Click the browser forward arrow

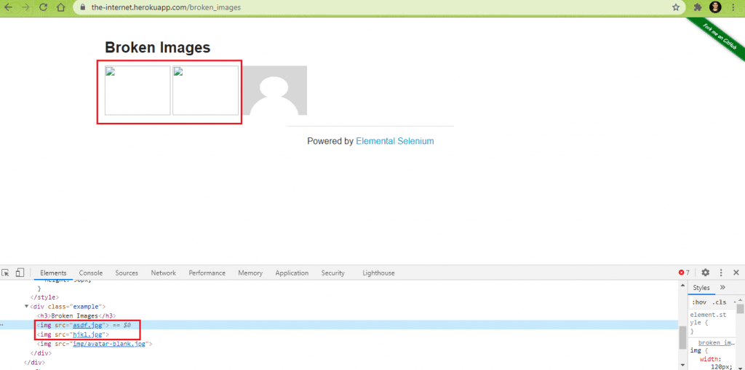25,7
